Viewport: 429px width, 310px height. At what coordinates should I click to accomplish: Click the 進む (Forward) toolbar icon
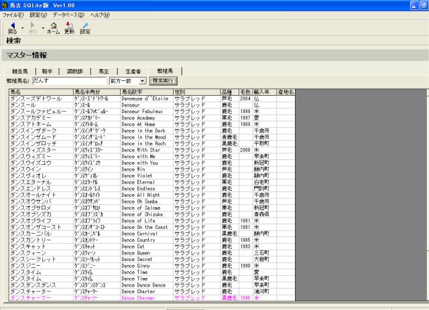click(x=33, y=27)
